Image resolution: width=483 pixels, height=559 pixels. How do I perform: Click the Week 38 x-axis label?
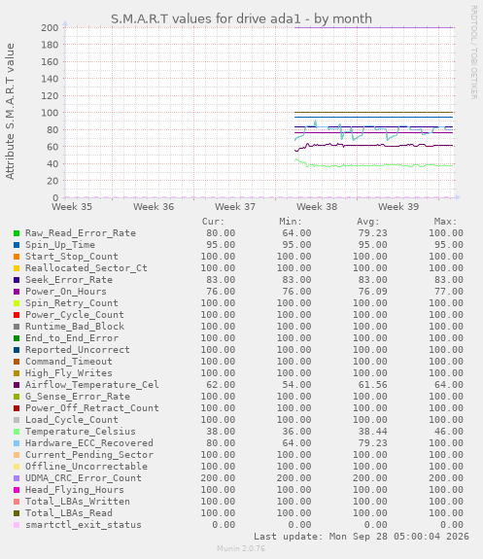point(317,207)
